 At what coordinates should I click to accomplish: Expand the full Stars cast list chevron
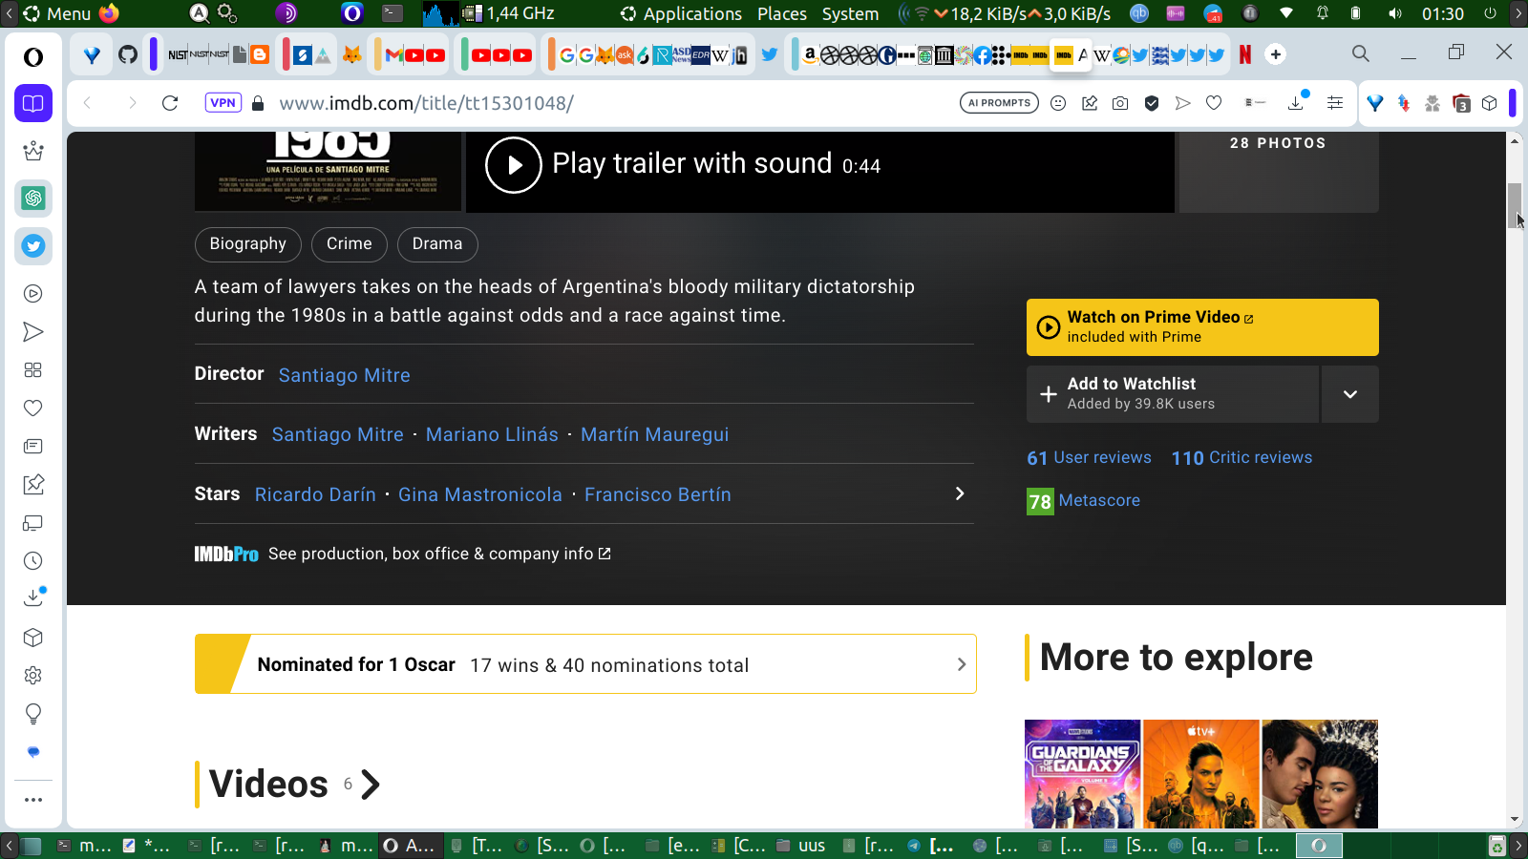coord(960,493)
